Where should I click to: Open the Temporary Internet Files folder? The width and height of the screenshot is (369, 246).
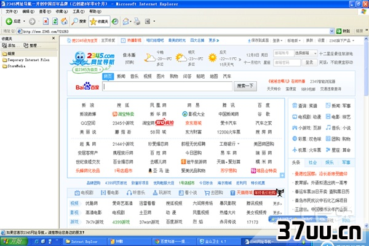point(26,60)
